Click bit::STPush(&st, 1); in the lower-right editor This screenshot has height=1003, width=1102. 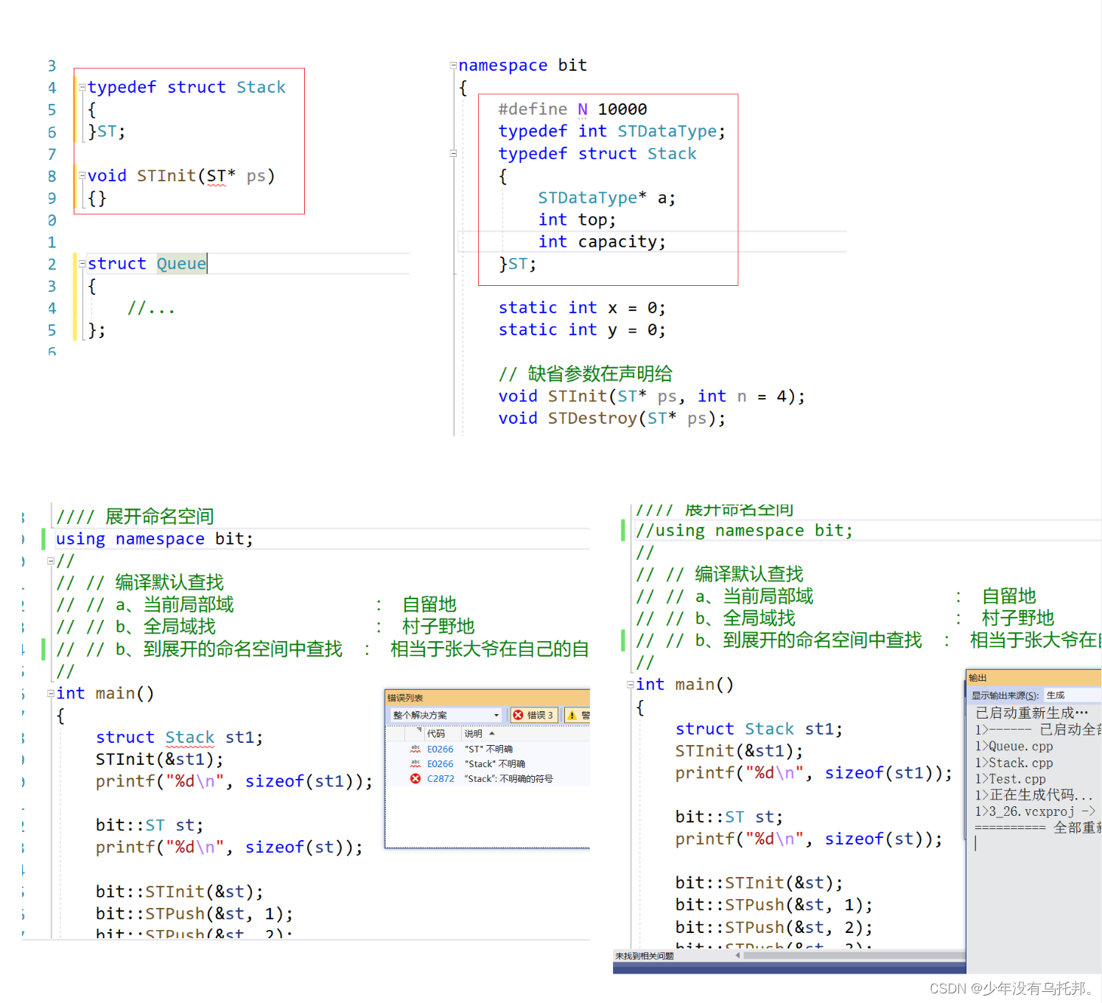click(774, 905)
